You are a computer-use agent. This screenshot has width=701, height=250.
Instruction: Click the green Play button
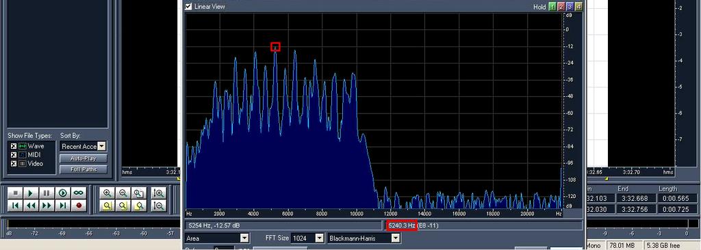(x=30, y=193)
